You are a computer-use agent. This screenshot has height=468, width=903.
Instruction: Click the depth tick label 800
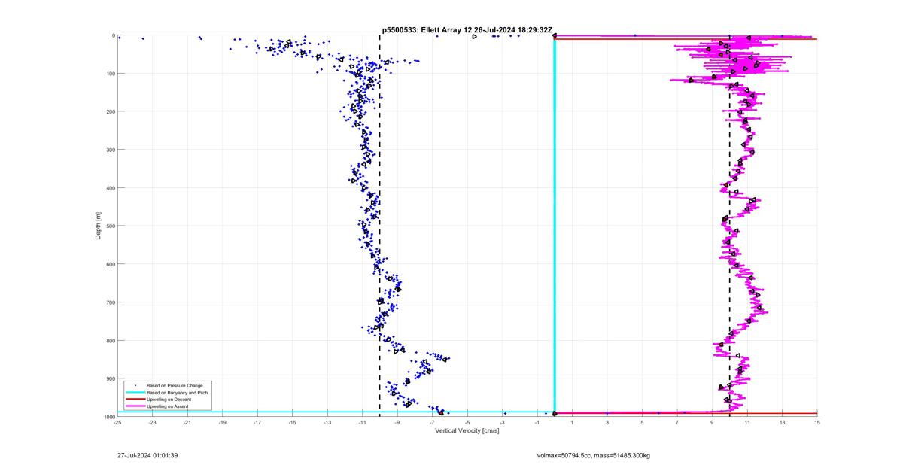click(x=109, y=340)
